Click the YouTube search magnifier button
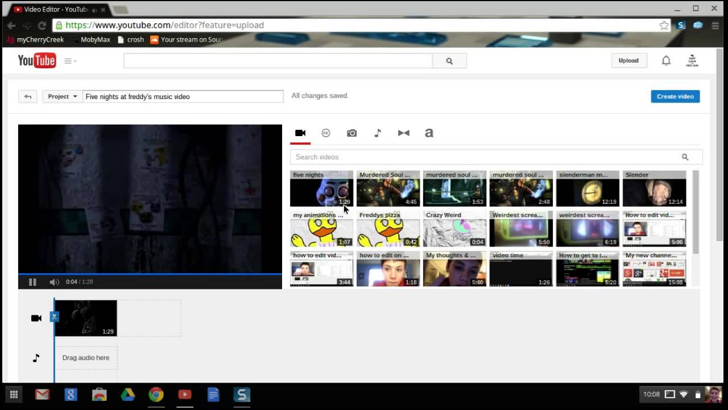Screen dimensions: 728x410 pos(449,61)
